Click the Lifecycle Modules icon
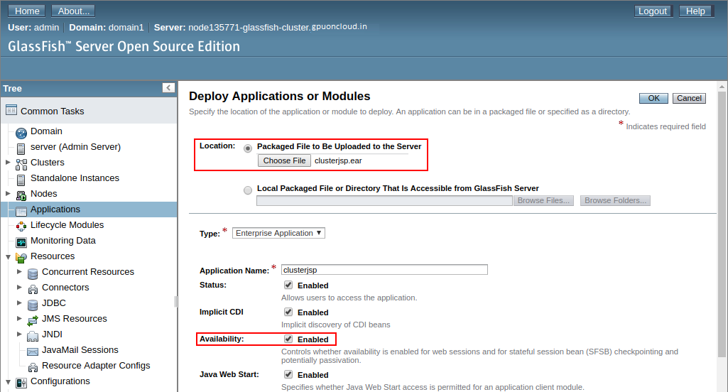 click(x=21, y=226)
